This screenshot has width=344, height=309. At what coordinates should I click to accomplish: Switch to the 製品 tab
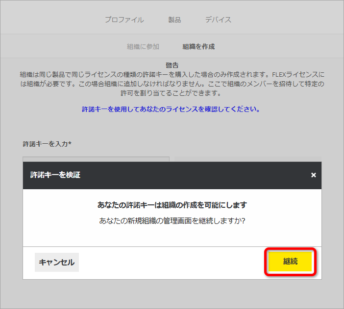[x=174, y=20]
